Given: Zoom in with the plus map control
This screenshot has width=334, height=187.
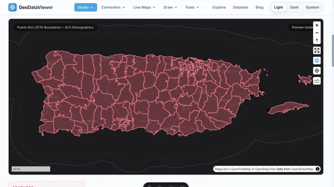Looking at the screenshot, I should click(x=317, y=25).
